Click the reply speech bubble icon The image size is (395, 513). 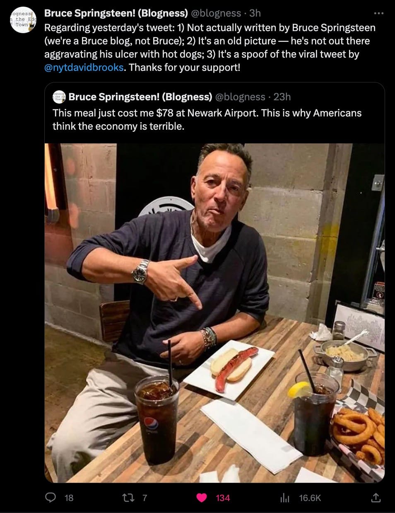point(50,497)
